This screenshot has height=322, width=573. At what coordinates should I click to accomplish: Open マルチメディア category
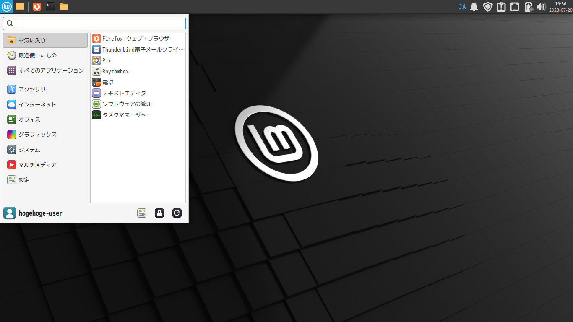click(x=45, y=165)
